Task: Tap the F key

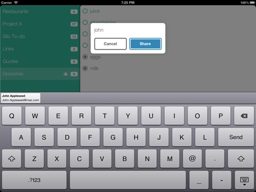Action: point(90,137)
